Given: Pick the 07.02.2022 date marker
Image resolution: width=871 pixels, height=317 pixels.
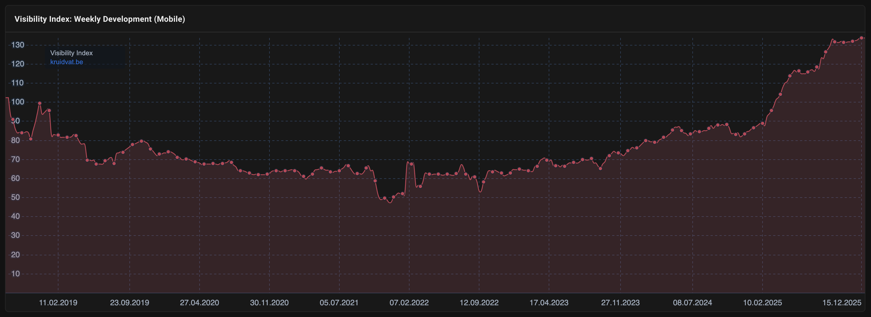Looking at the screenshot, I should (409, 302).
